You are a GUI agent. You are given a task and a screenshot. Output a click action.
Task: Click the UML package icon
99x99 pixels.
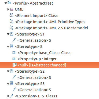(x=12, y=9)
